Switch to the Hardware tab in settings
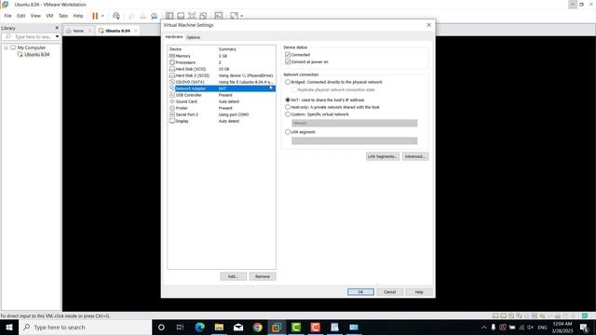596x335 pixels. click(174, 37)
